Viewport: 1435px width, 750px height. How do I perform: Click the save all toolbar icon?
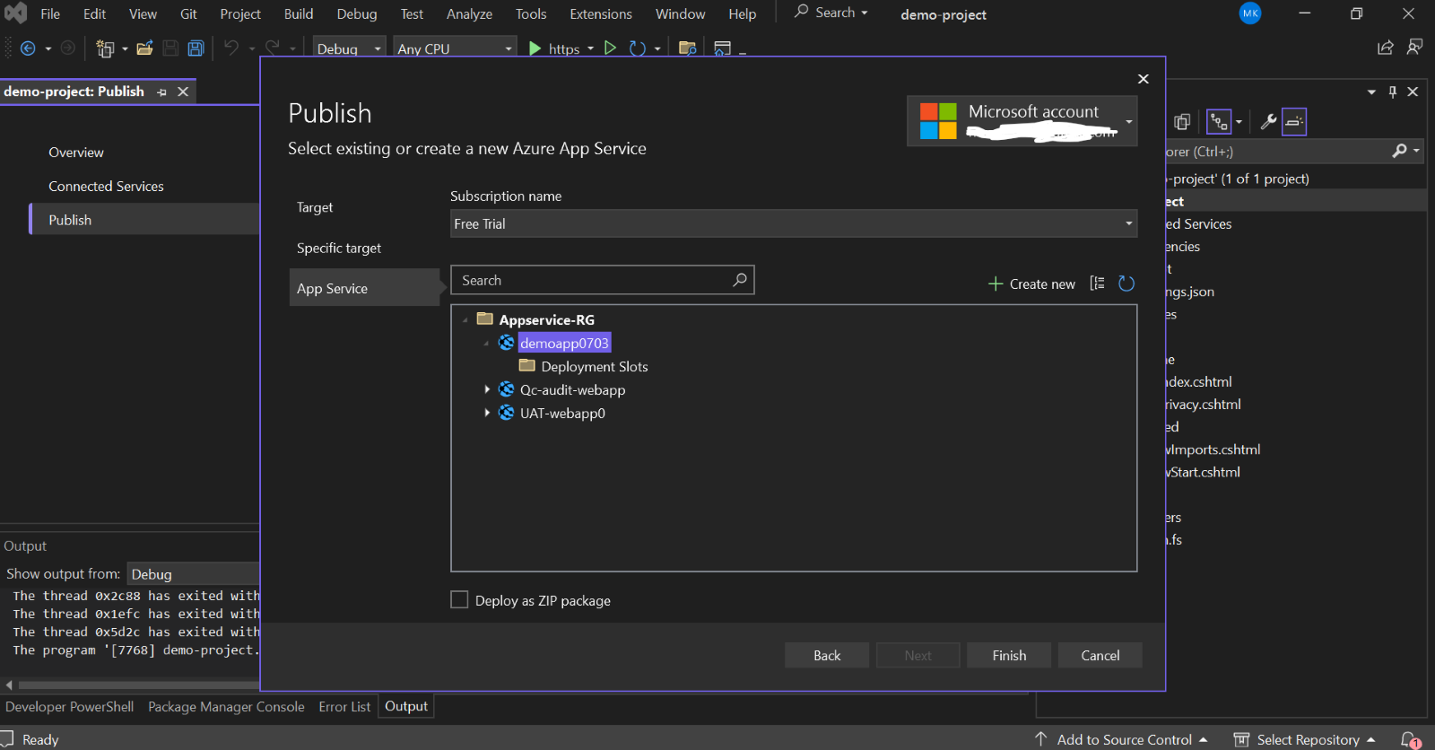[x=196, y=48]
